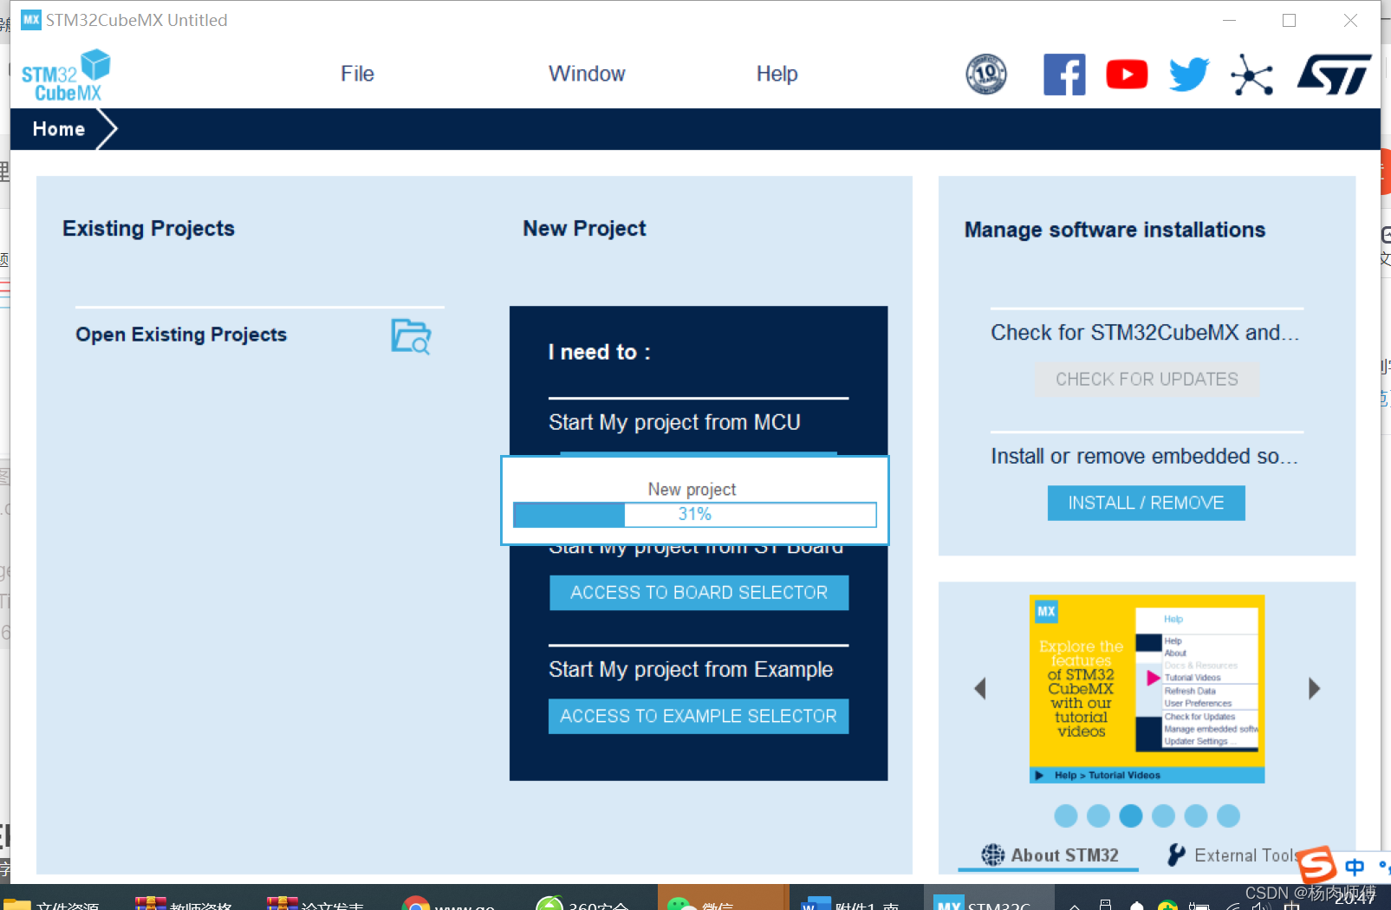
Task: Open the Help menu
Action: (777, 74)
